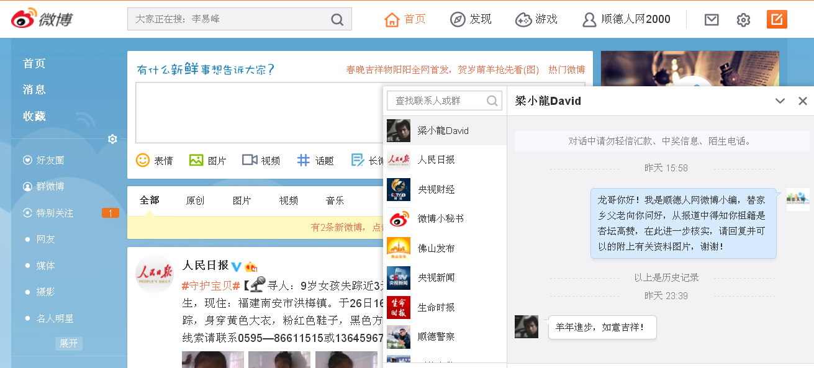814x368 pixels.
Task: Open 梁小龍David contact avatar
Action: (399, 130)
